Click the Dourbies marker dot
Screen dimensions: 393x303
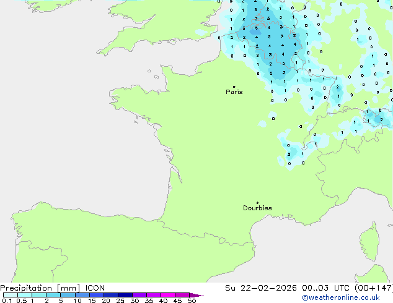(x=257, y=203)
